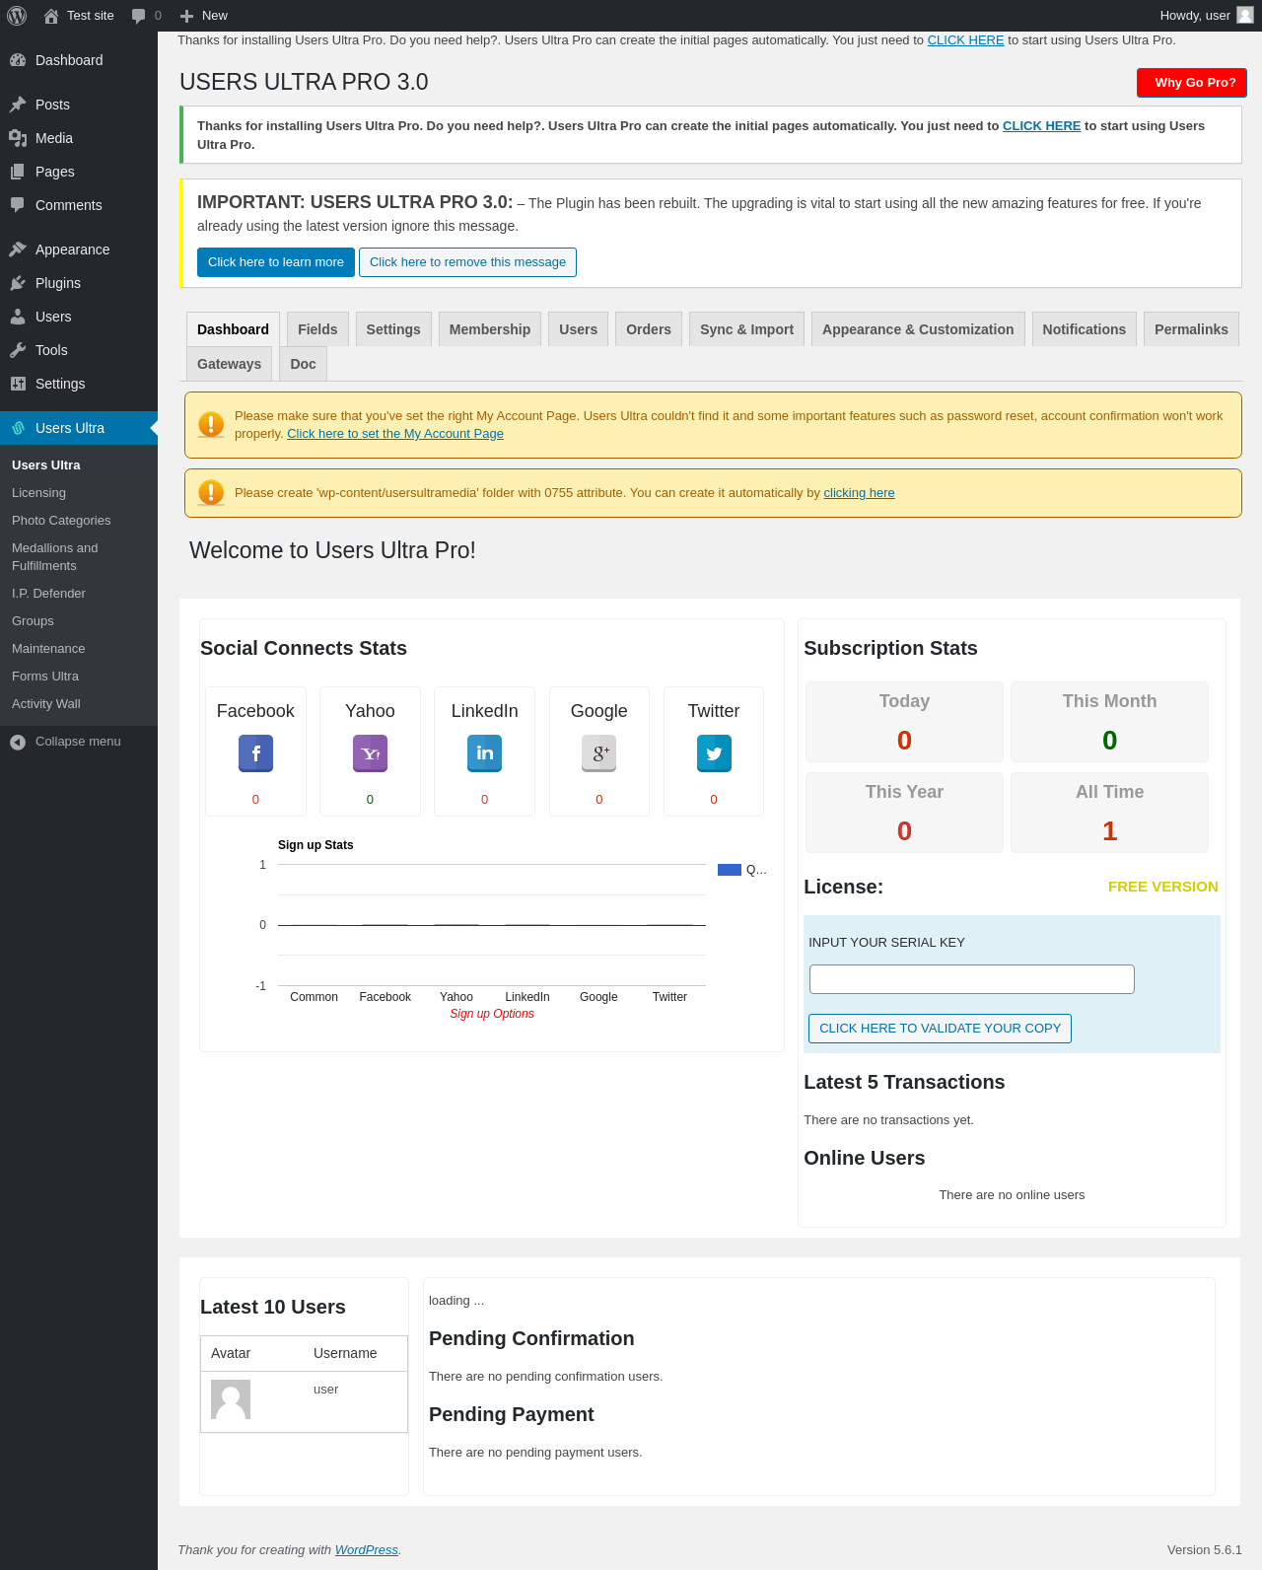This screenshot has height=1570, width=1262.
Task: Click the Users Ultra menu icon
Action: coord(18,428)
